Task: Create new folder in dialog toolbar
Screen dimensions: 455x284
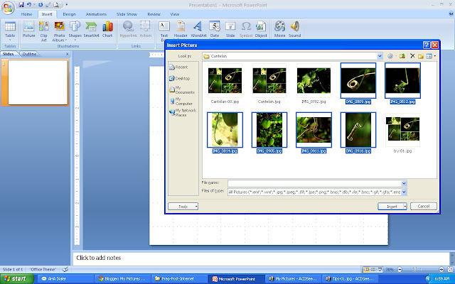Action: pyautogui.click(x=421, y=56)
